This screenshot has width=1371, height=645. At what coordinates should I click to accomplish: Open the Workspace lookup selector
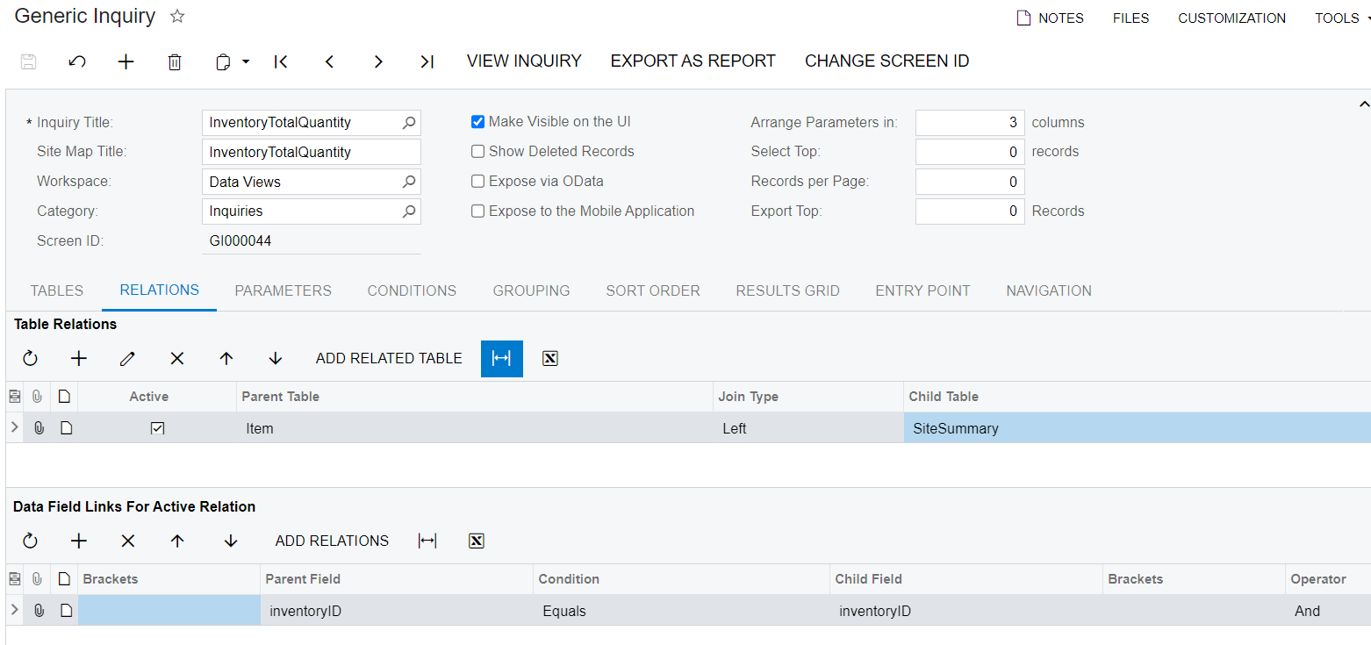(409, 182)
